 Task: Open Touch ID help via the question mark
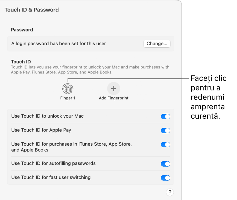click(x=170, y=192)
